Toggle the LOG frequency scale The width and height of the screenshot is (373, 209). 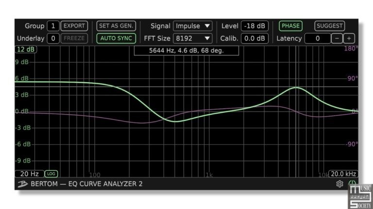pos(51,174)
